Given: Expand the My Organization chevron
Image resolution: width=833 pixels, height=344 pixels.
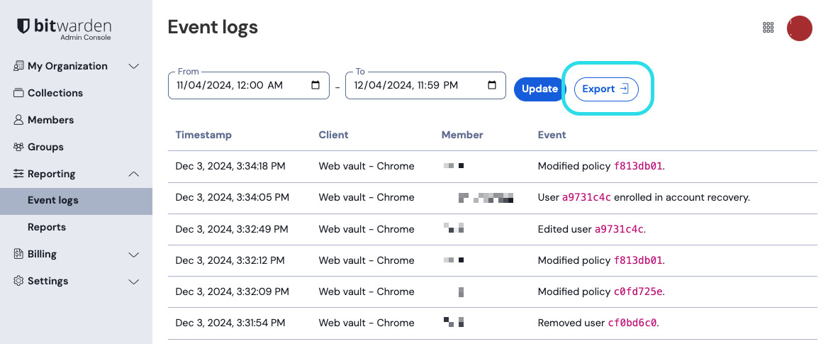Looking at the screenshot, I should [133, 66].
